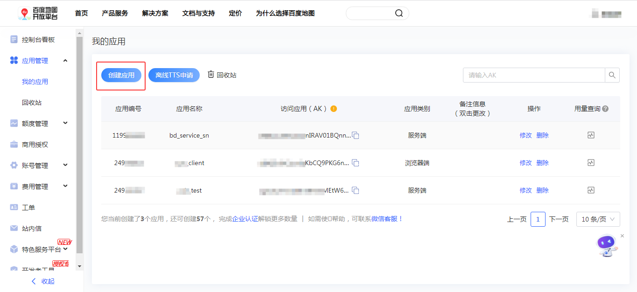Open usage chart icon in bd_service_sn row
The image size is (637, 292).
591,135
